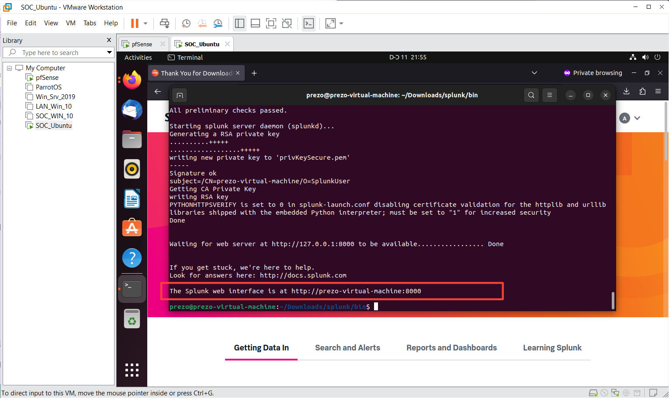This screenshot has width=669, height=398.
Task: Take a snapshot of this virtual machine
Action: coord(186,24)
